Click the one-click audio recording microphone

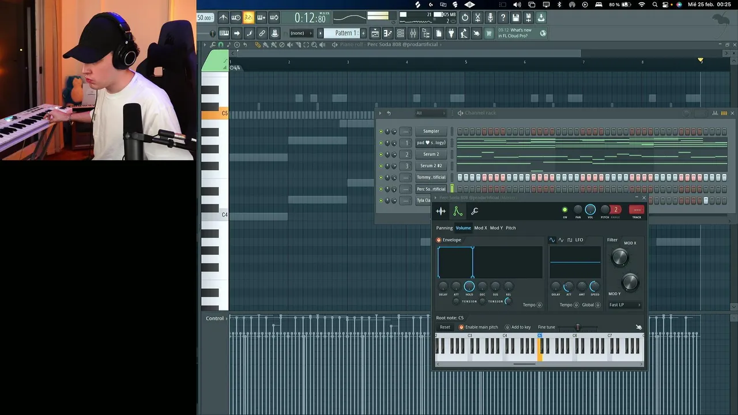pos(490,18)
